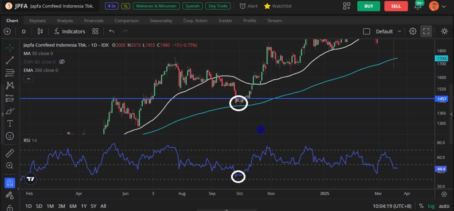Click the JPFA ticker symbol search

tap(51, 6)
